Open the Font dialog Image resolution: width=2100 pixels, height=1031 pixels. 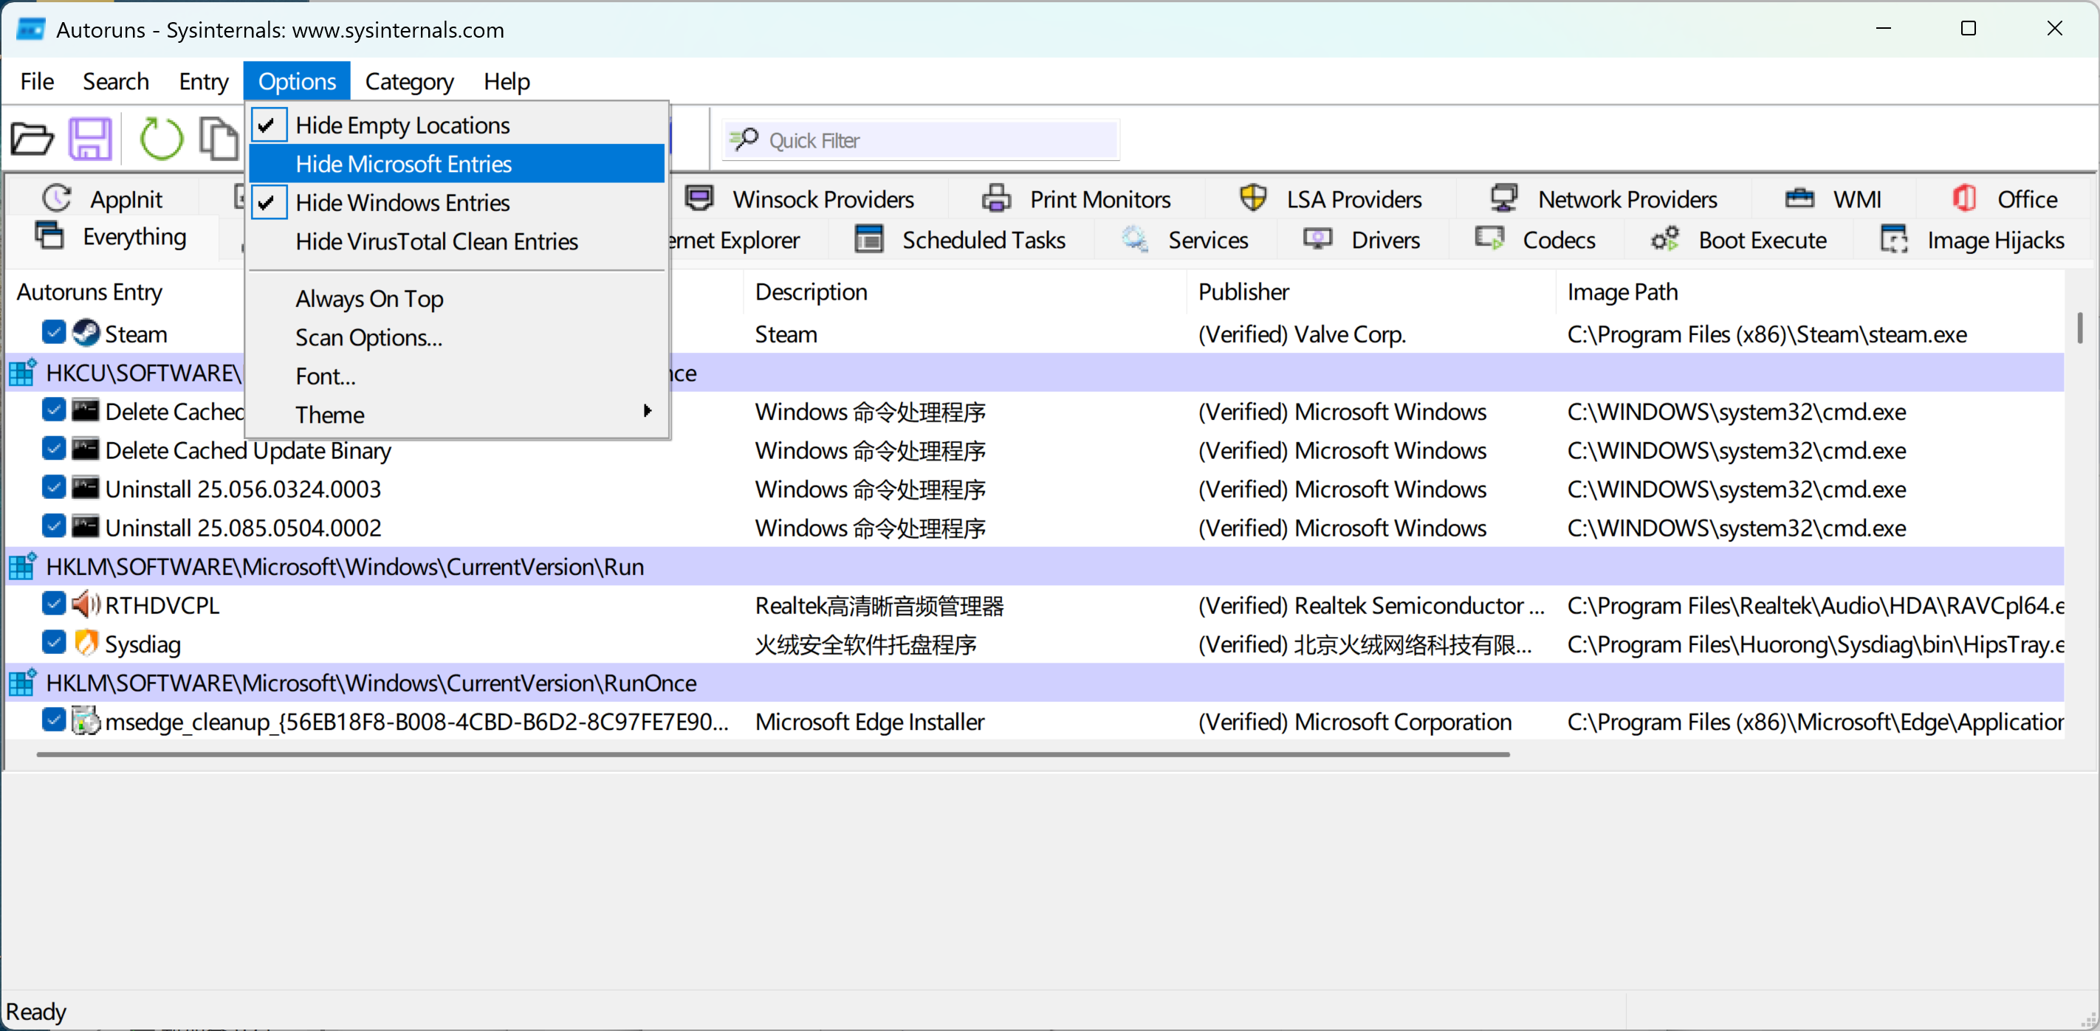pyautogui.click(x=456, y=376)
